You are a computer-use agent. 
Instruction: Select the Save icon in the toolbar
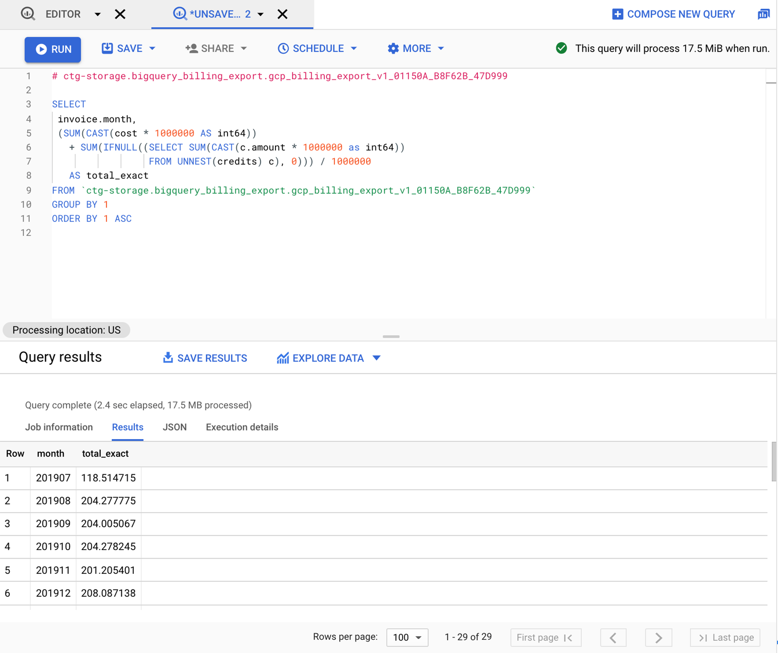point(108,48)
